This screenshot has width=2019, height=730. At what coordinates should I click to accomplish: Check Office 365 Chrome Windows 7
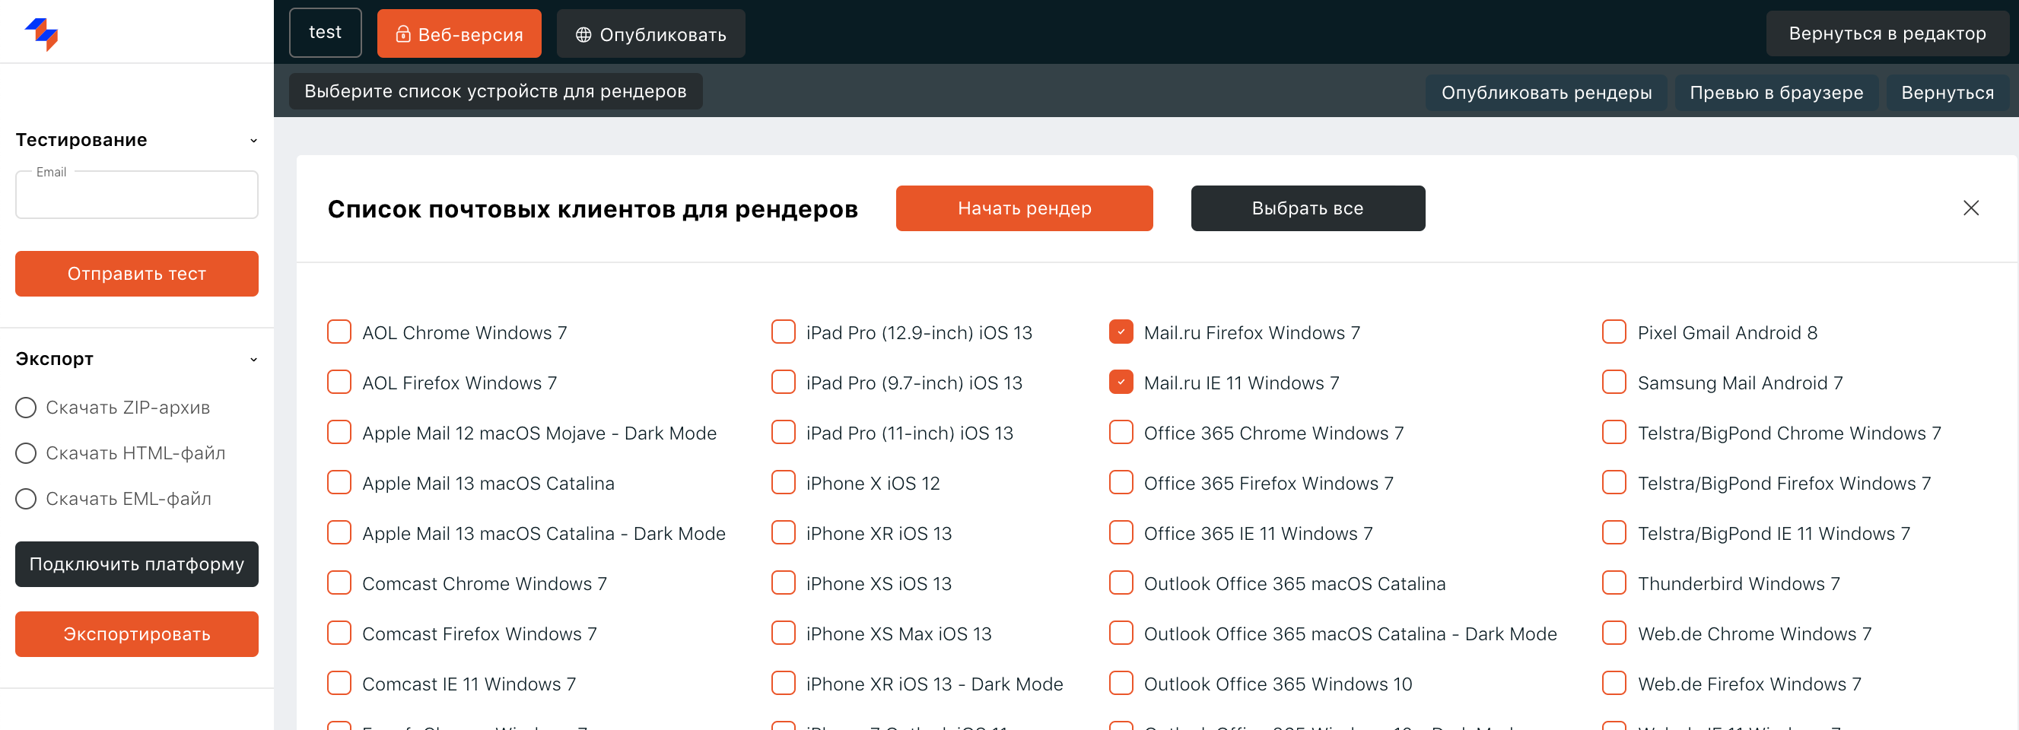point(1121,433)
